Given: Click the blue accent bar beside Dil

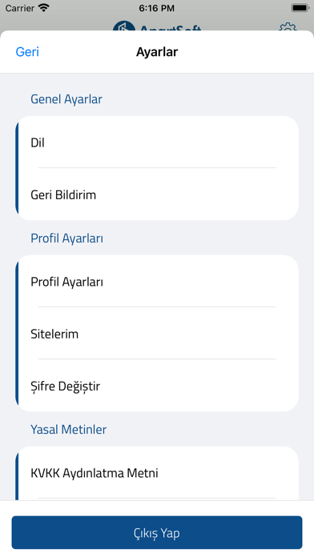Looking at the screenshot, I should (17, 168).
